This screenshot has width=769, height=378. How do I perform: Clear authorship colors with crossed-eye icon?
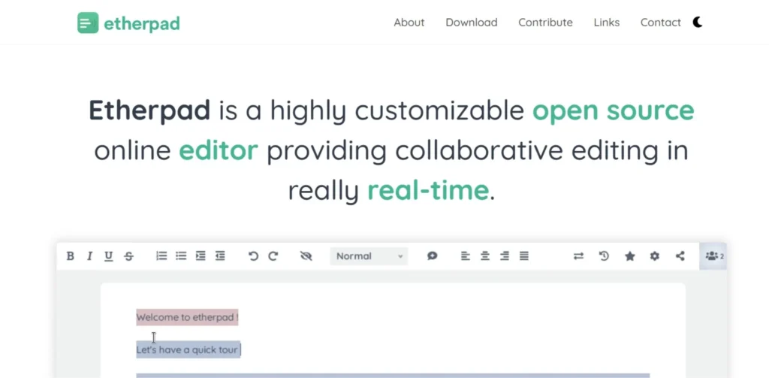click(x=306, y=256)
